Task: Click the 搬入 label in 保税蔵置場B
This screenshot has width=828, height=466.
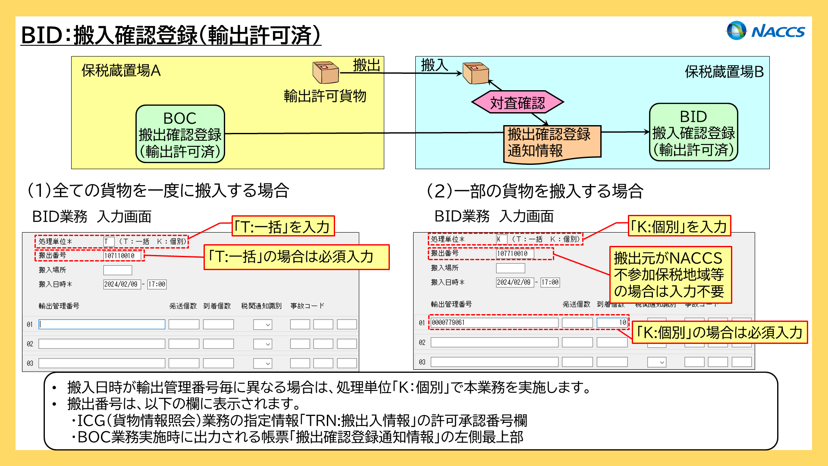Action: [x=435, y=65]
